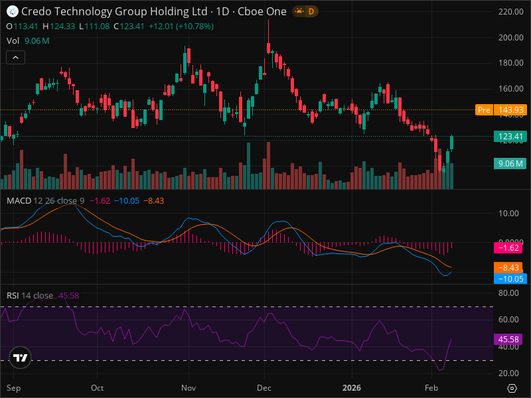The height and width of the screenshot is (398, 531).
Task: Click the Pre-market 143.93 price label
Action: pyautogui.click(x=501, y=110)
